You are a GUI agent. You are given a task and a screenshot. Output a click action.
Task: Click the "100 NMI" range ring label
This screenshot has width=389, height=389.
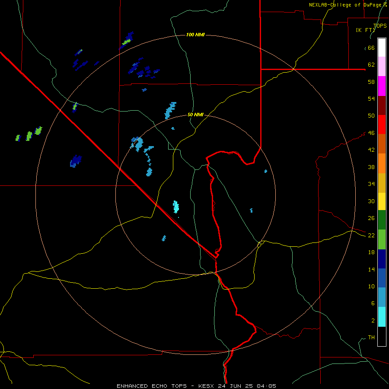[195, 35]
